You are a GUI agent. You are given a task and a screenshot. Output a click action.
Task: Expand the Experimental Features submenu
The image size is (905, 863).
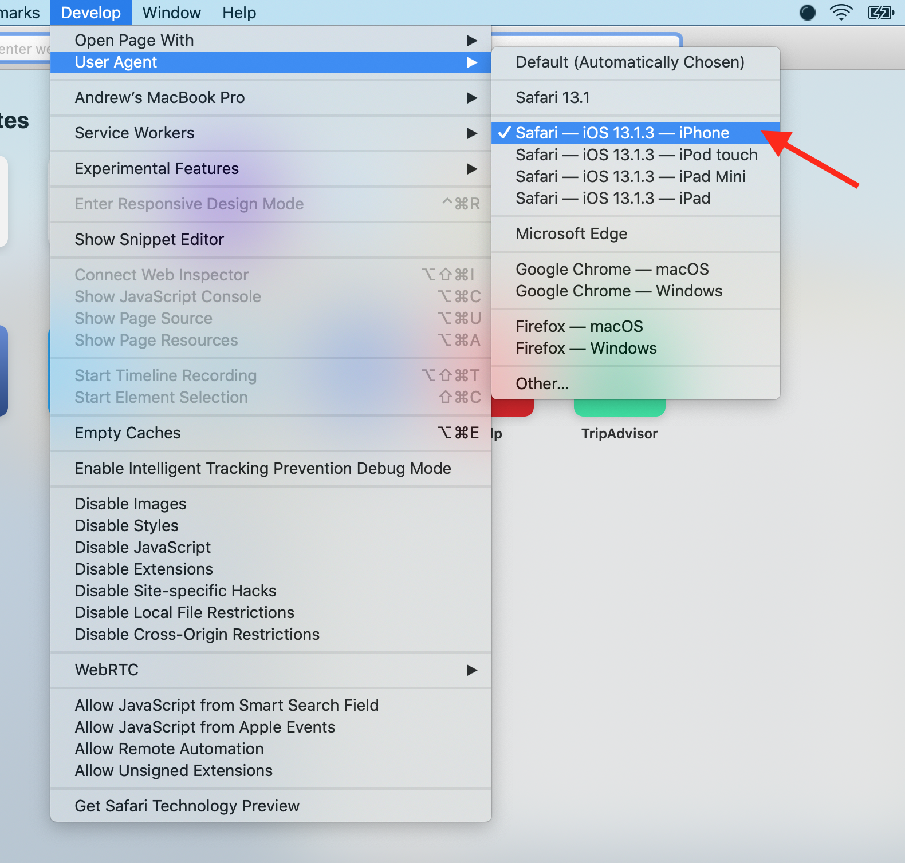click(271, 168)
